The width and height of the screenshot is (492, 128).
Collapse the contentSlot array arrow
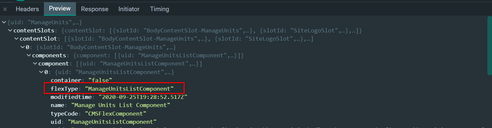(x=16, y=39)
